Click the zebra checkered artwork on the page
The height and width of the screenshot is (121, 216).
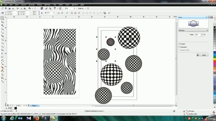tap(60, 62)
